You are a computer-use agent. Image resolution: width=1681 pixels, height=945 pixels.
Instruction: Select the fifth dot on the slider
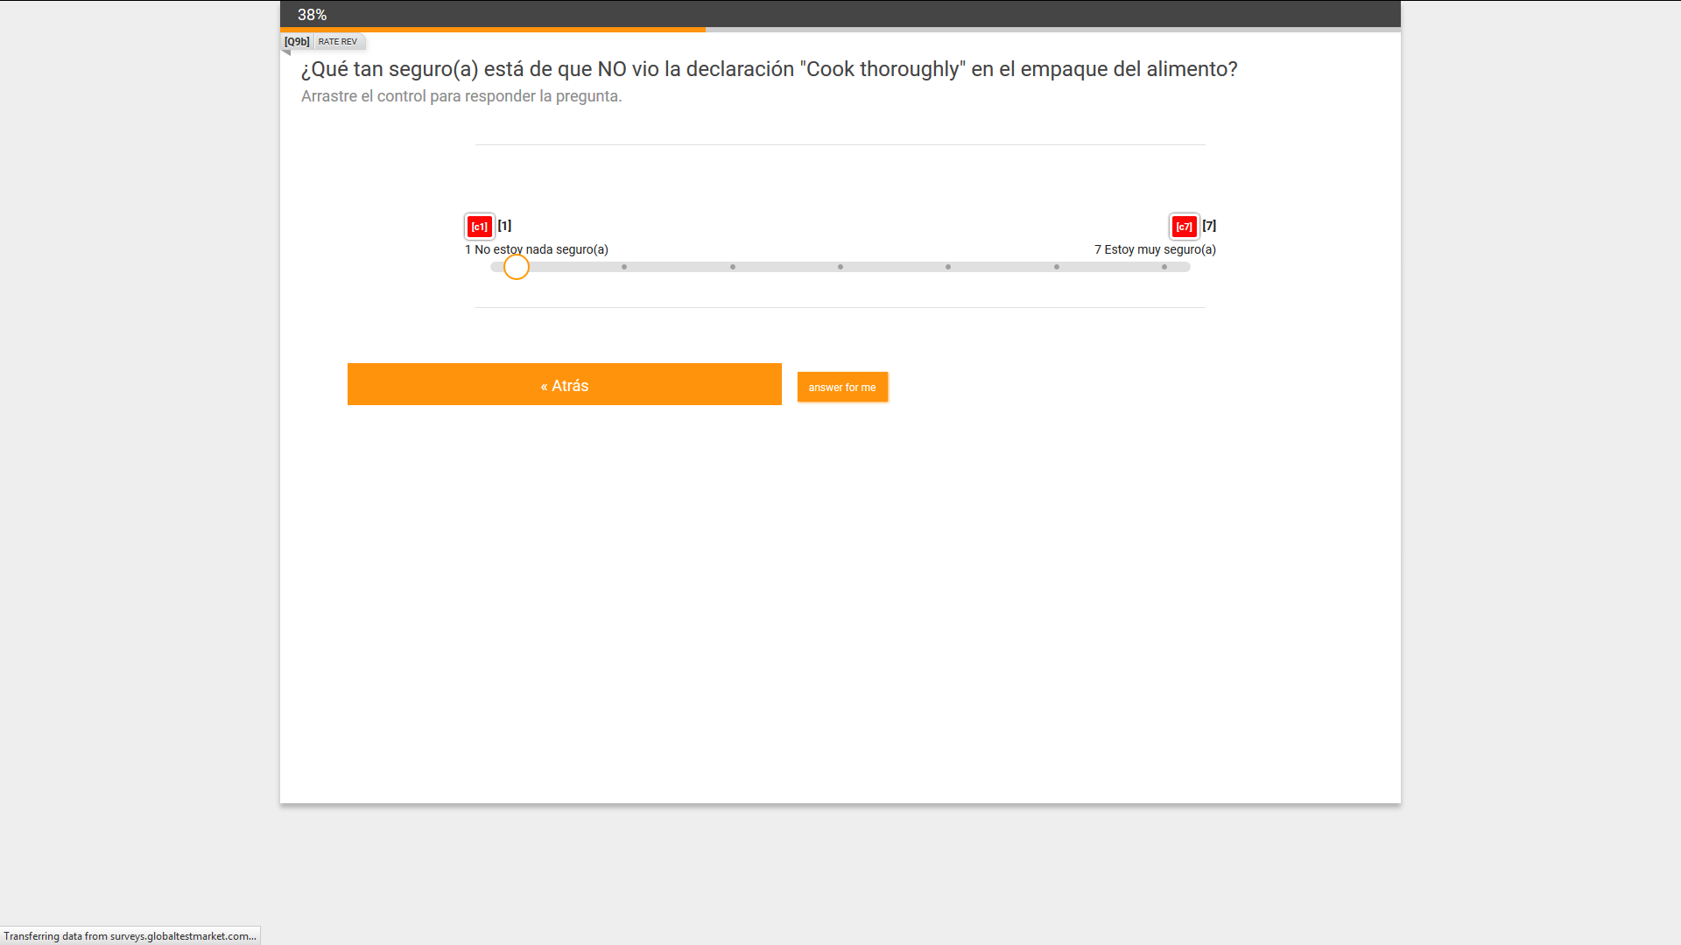948,267
